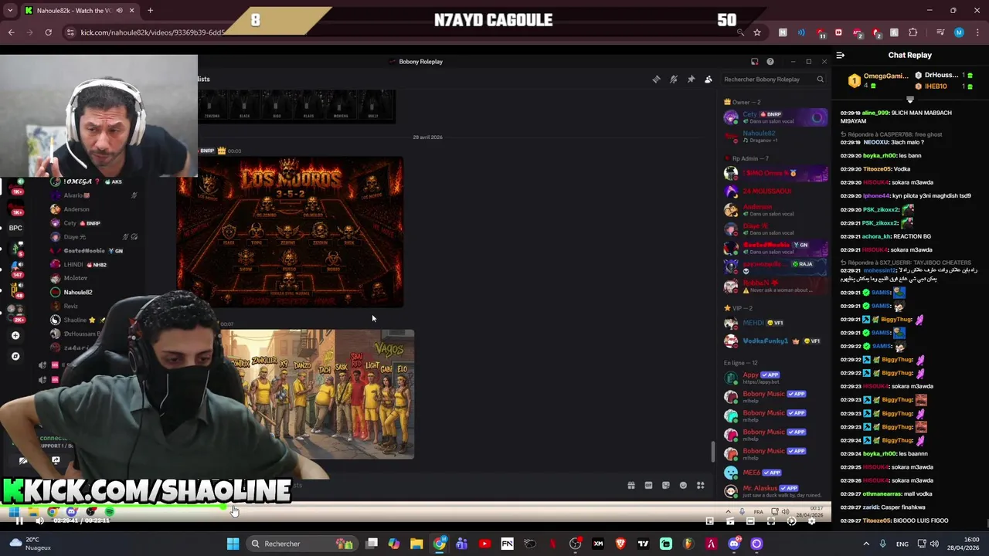Open Discord notification settings bell icon
989x556 pixels.
click(674, 80)
